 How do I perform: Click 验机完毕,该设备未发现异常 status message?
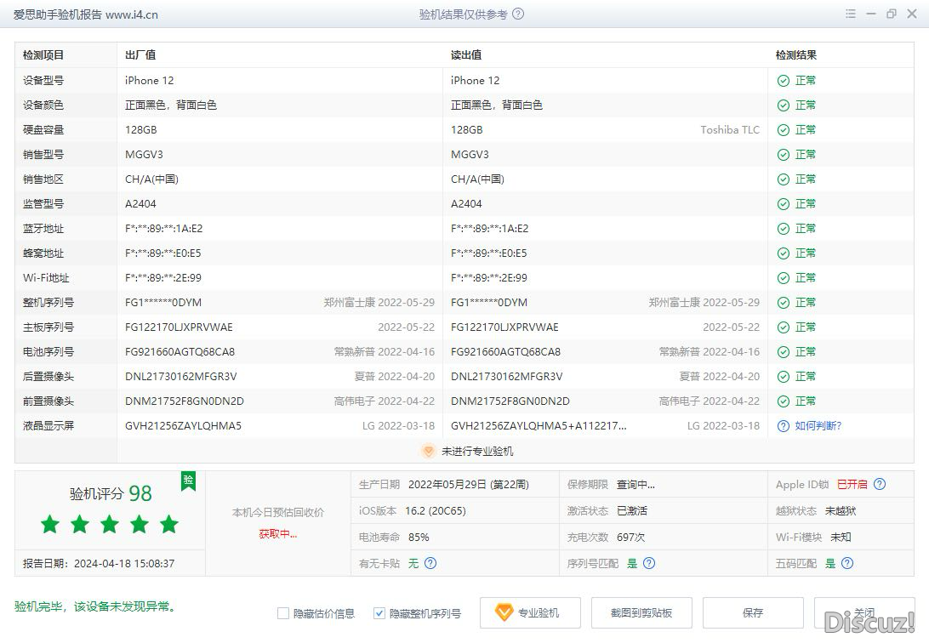click(x=95, y=606)
